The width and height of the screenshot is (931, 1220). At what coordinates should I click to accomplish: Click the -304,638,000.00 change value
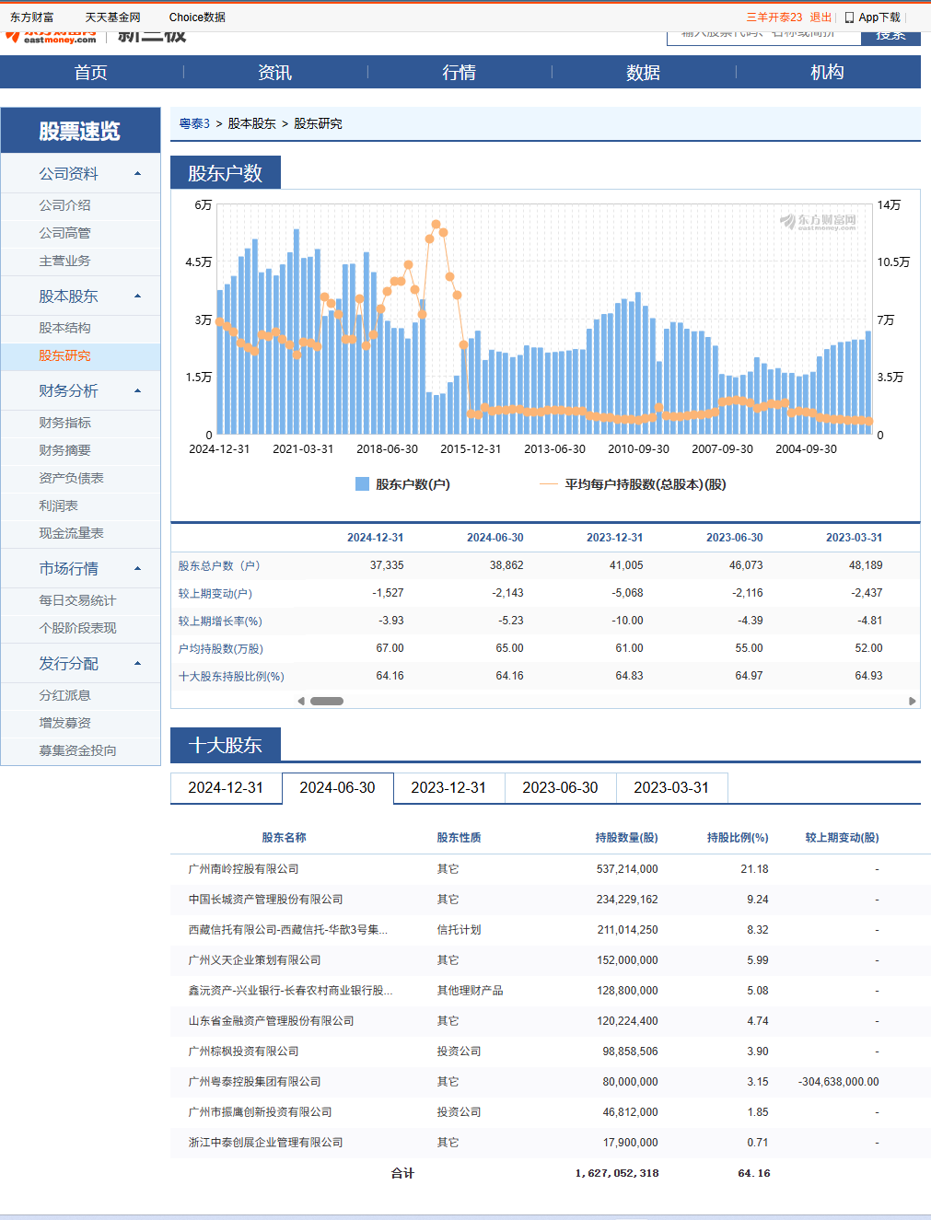tap(838, 1082)
